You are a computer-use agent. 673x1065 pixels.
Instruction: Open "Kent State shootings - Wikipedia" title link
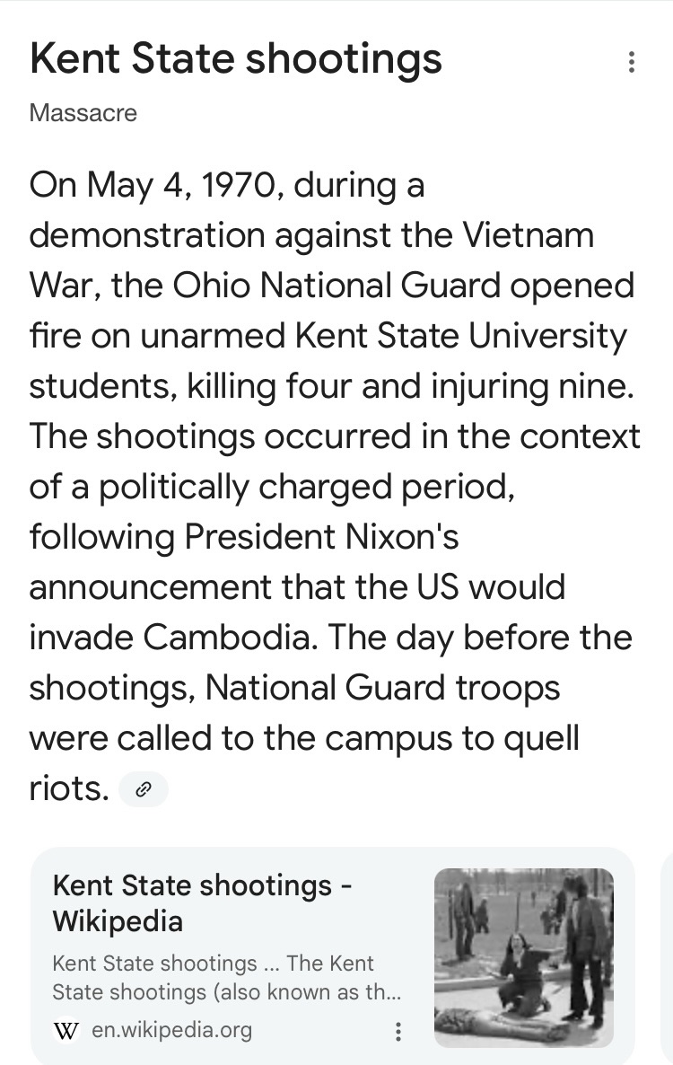coord(202,902)
